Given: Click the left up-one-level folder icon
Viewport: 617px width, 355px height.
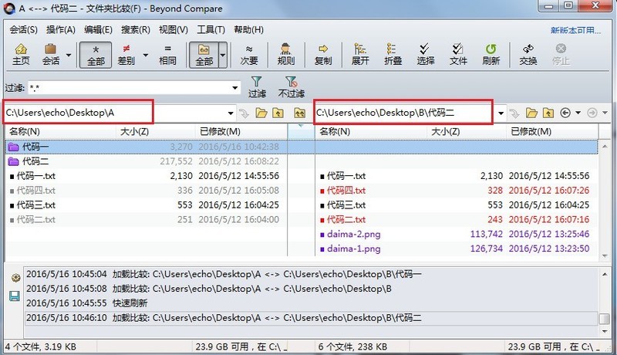Looking at the screenshot, I should tap(278, 113).
